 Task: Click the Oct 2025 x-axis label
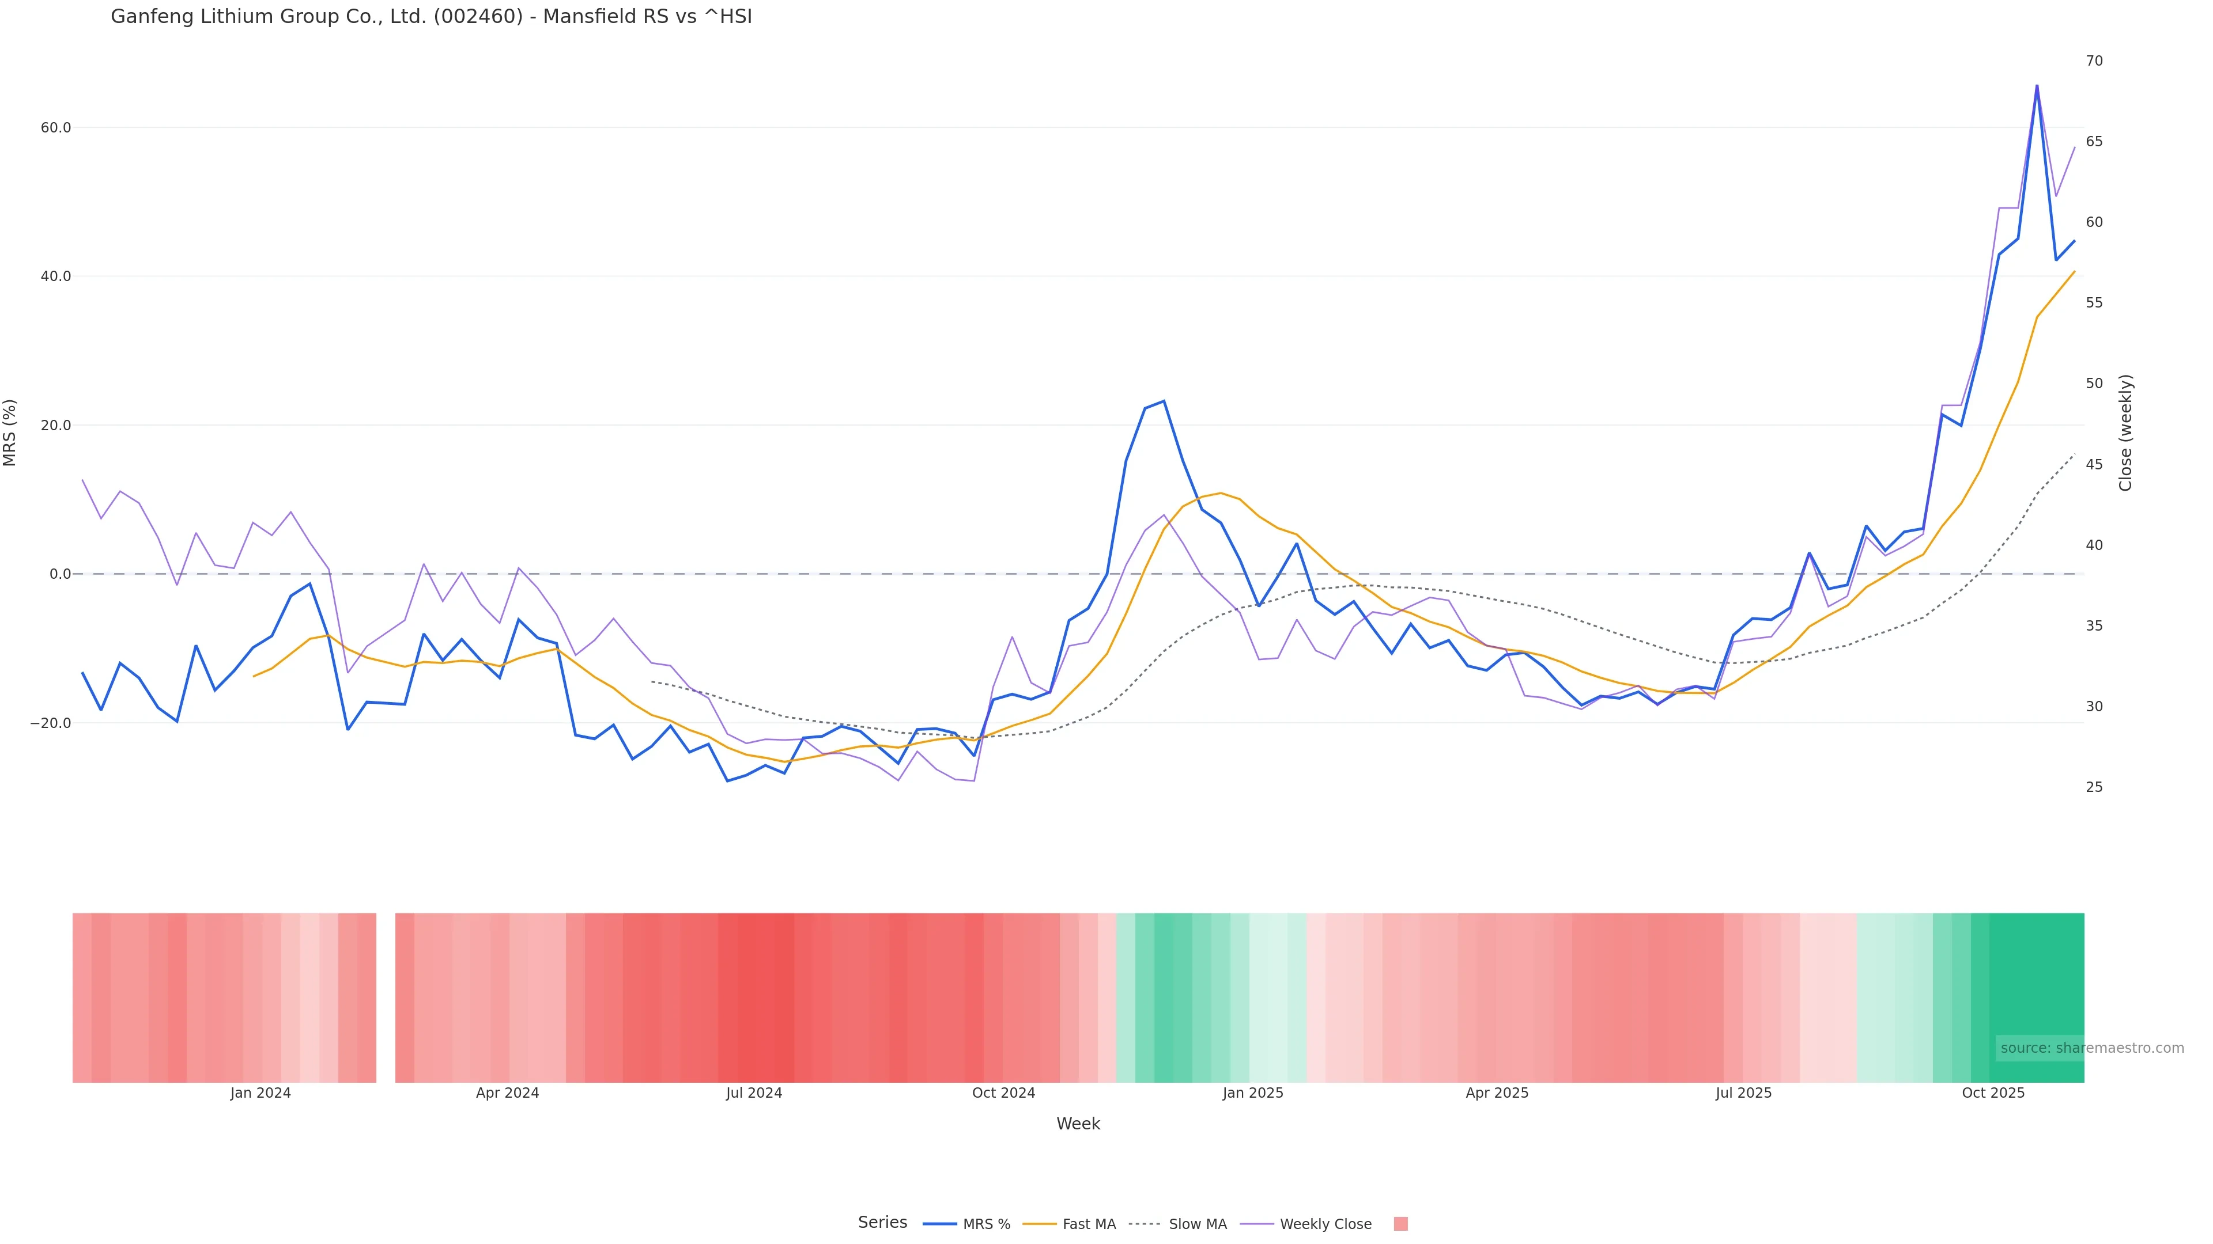[1992, 1093]
